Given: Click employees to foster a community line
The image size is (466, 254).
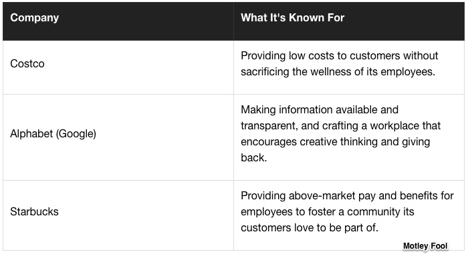Looking at the screenshot, I should [327, 211].
